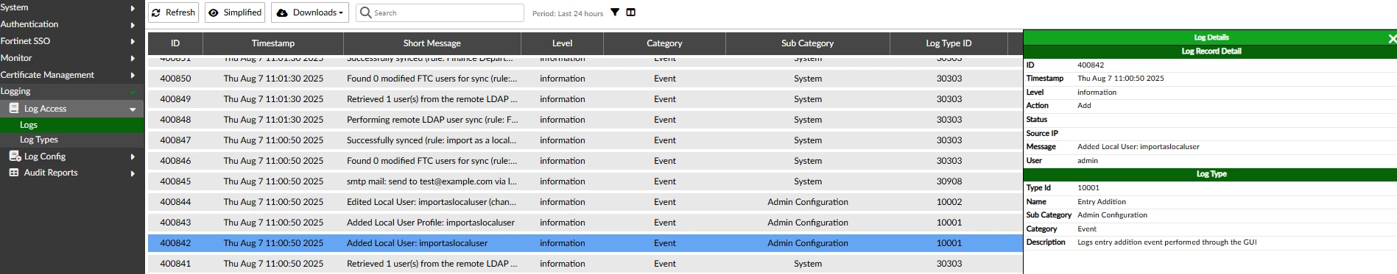This screenshot has height=274, width=1397.
Task: Click the Log Config icon
Action: (14, 156)
